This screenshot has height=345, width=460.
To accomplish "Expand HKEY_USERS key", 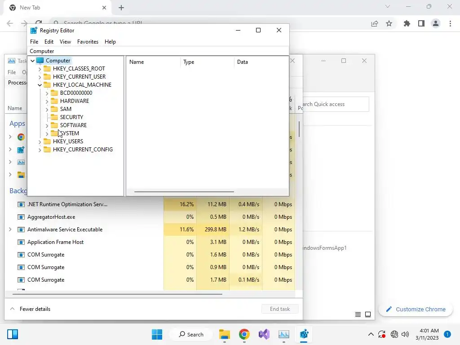I will [40, 142].
